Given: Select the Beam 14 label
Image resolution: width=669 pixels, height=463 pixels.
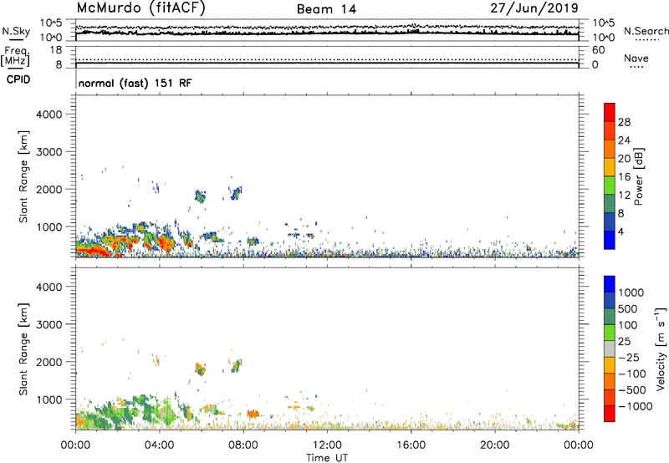Looking at the screenshot, I should pyautogui.click(x=326, y=9).
